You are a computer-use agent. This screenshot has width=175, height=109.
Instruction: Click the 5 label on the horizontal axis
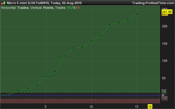[x=46, y=107]
